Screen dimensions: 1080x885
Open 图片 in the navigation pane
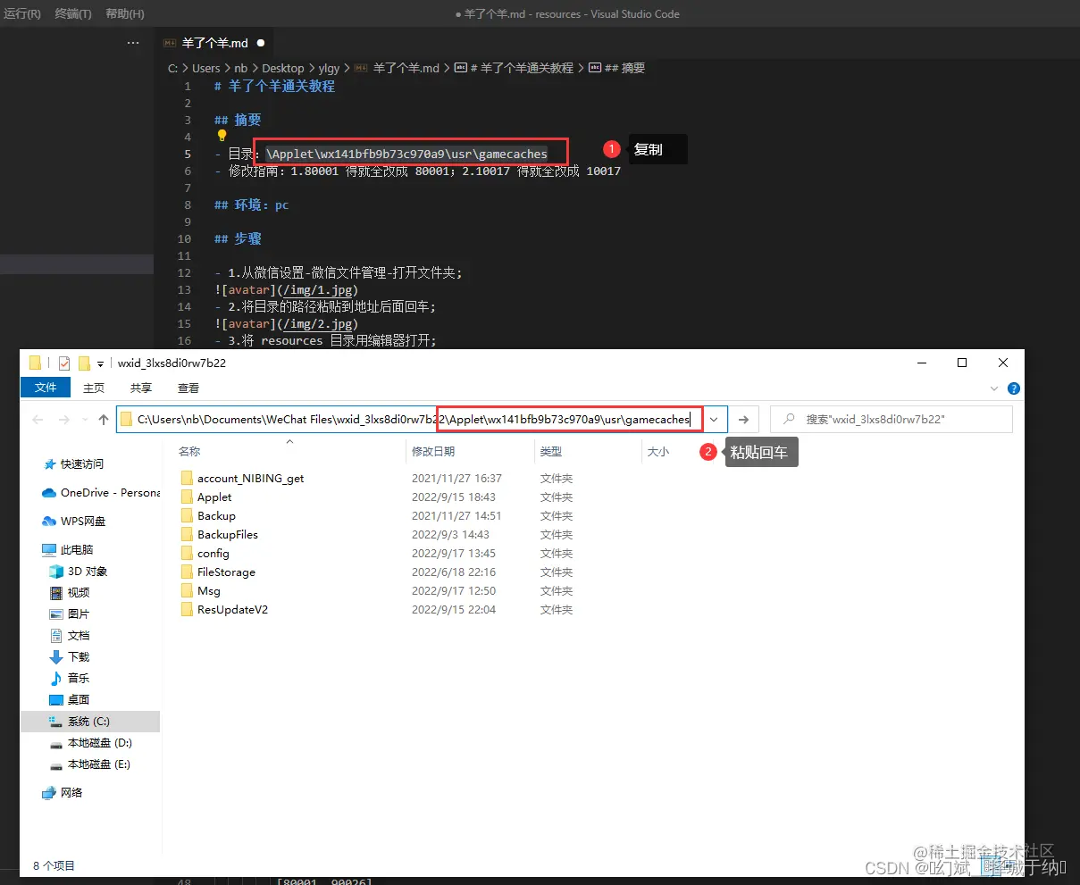click(x=78, y=614)
